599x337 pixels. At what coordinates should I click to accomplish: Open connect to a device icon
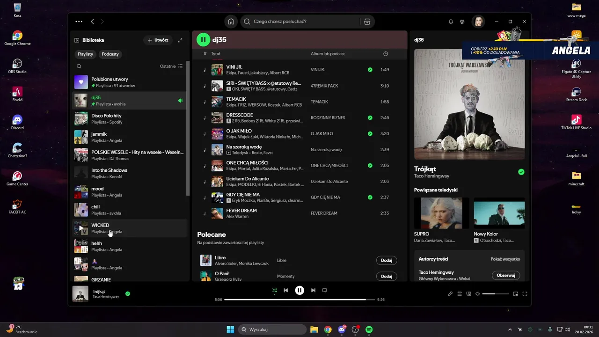coord(468,294)
